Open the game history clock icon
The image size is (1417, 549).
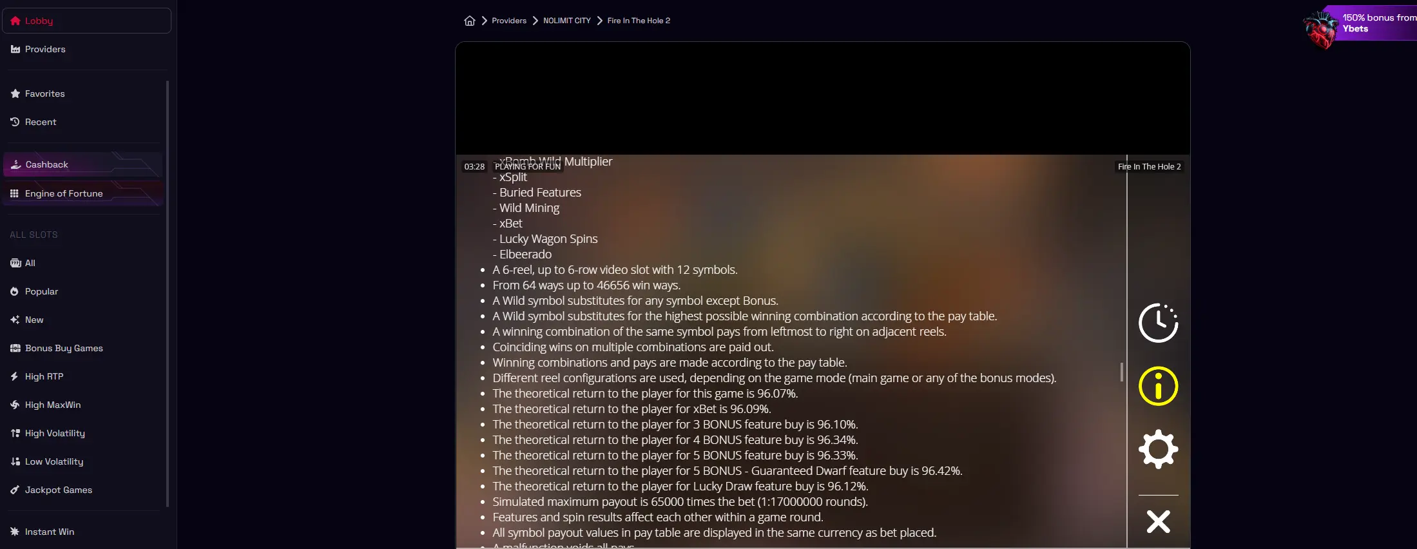pyautogui.click(x=1158, y=323)
